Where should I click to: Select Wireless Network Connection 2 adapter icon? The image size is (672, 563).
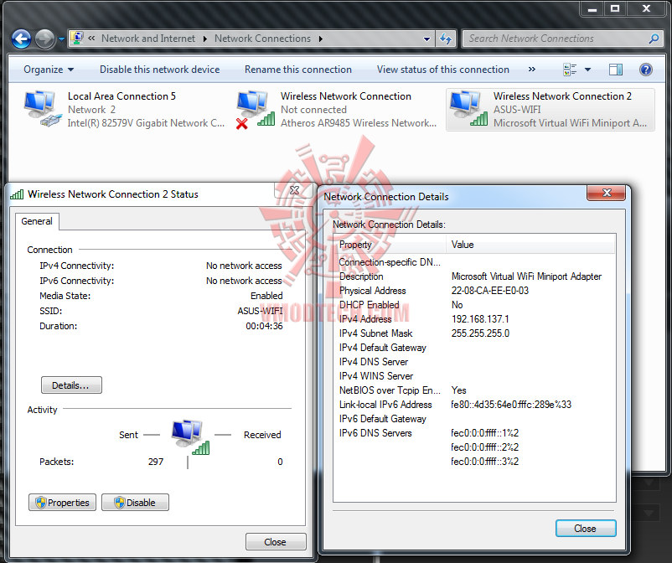click(x=468, y=108)
